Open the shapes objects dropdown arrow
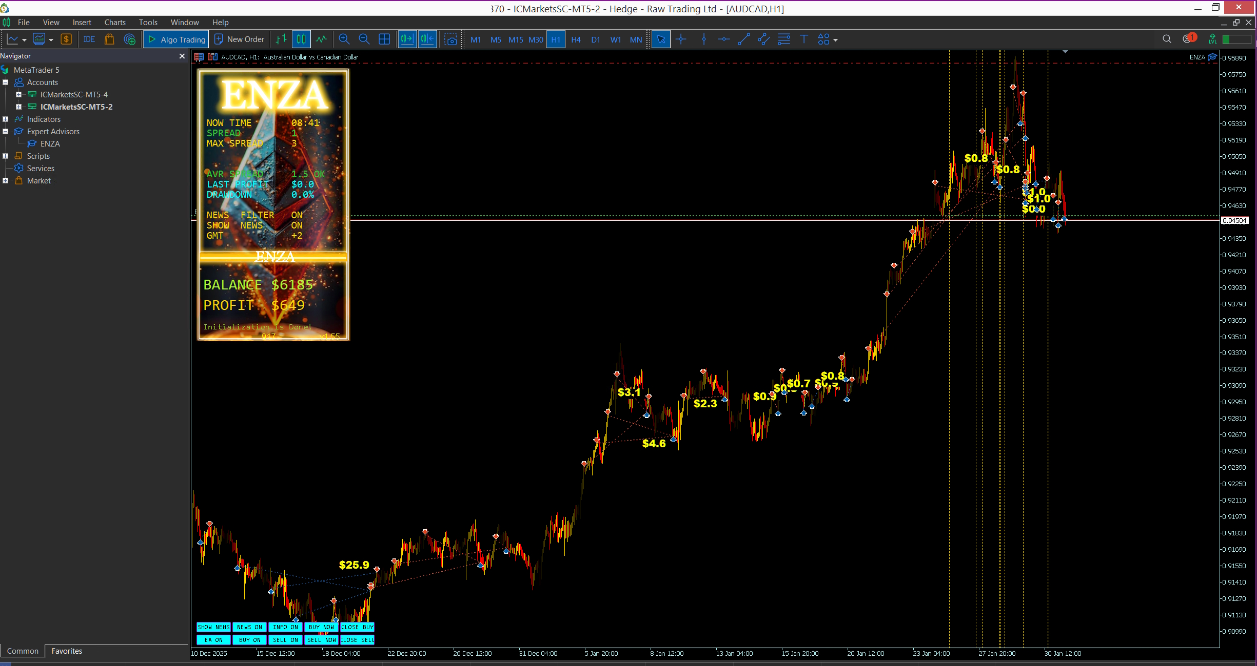This screenshot has width=1257, height=666. tap(836, 40)
